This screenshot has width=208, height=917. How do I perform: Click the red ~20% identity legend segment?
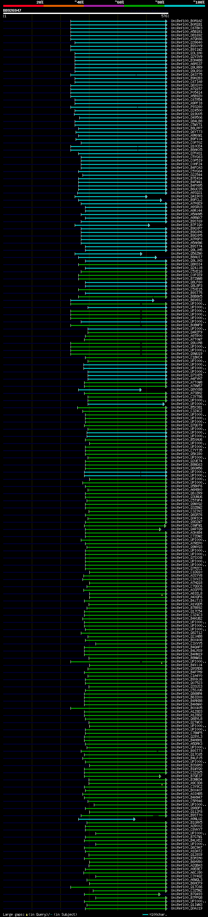(23, 6)
